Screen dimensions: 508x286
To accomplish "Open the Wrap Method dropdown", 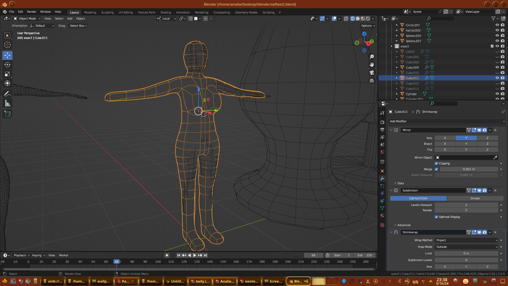I will 466,240.
